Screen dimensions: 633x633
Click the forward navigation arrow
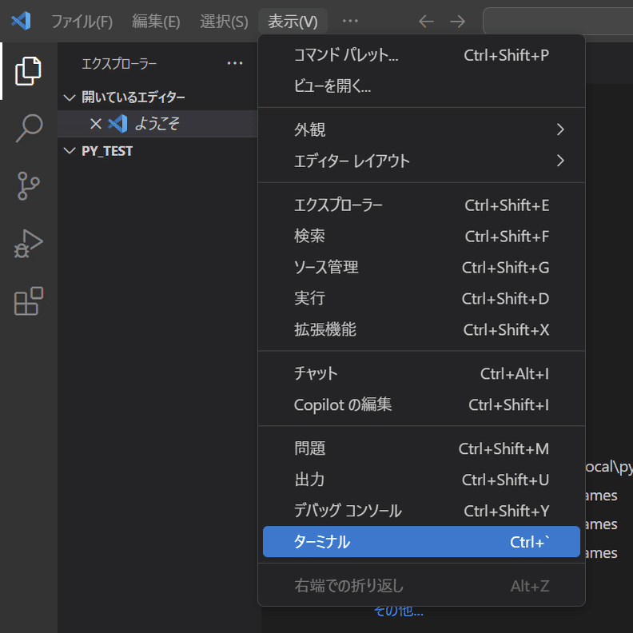point(457,22)
